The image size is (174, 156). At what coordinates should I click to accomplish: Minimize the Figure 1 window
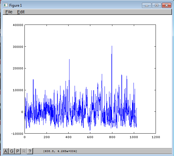point(147,5)
